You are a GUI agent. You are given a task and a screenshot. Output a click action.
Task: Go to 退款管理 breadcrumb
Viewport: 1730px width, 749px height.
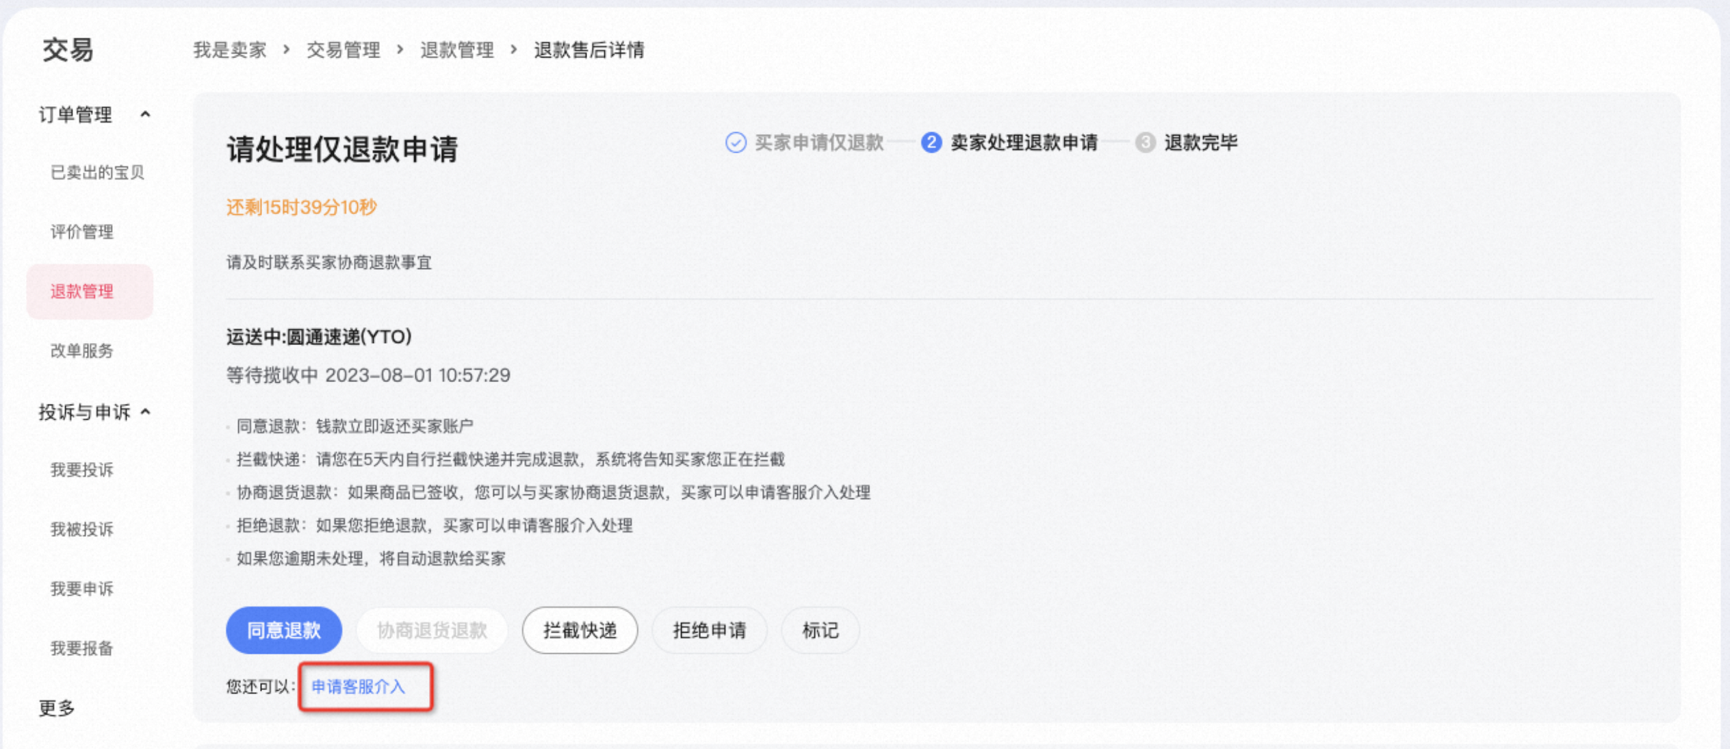tap(457, 50)
